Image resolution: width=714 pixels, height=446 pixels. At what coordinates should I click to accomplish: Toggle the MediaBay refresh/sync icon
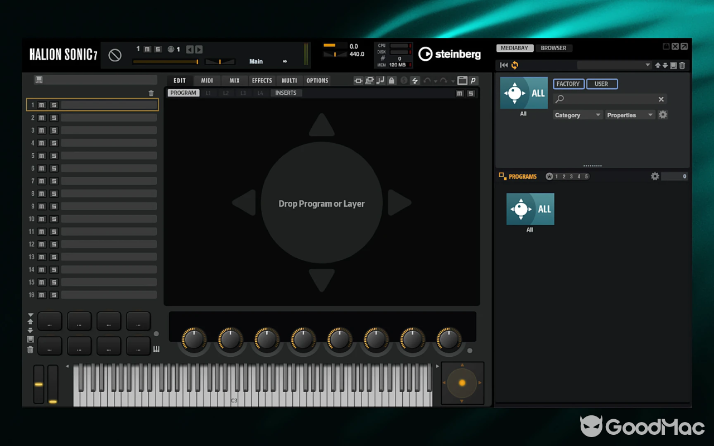click(x=514, y=65)
